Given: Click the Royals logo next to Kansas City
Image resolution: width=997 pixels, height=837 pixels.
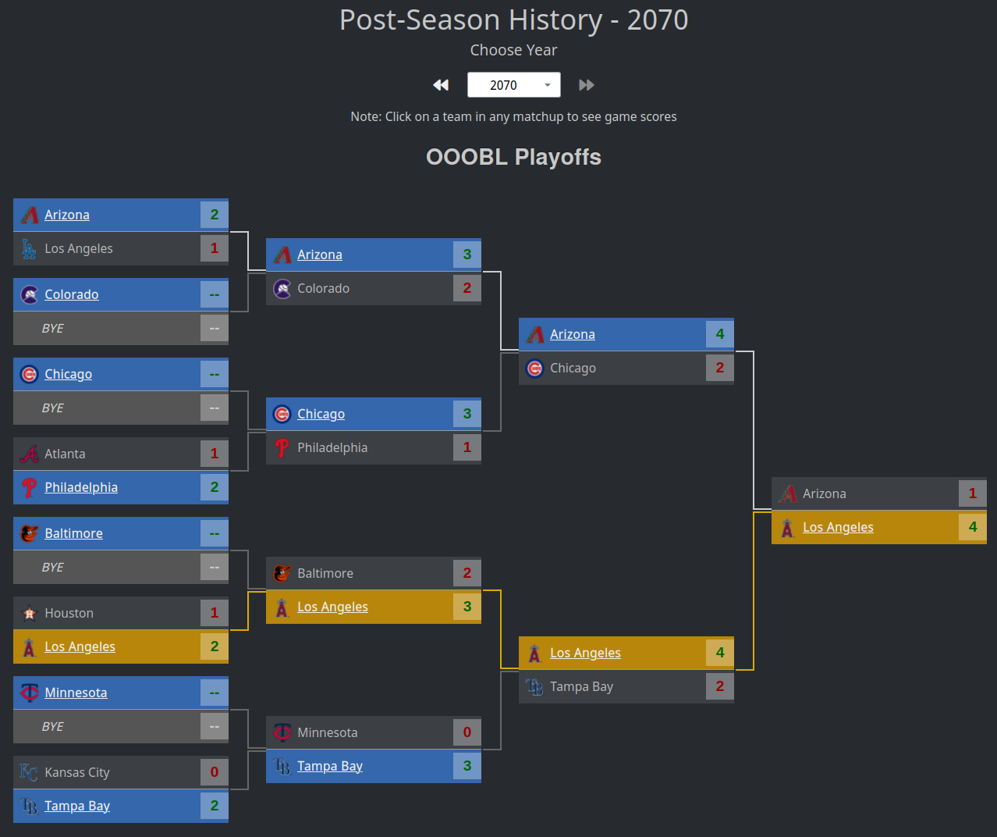Looking at the screenshot, I should (29, 772).
